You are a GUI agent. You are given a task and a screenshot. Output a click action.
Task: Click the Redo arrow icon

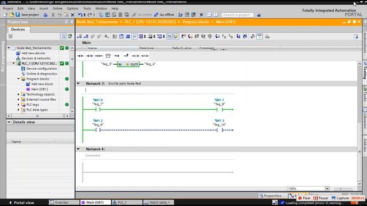[x=90, y=15]
